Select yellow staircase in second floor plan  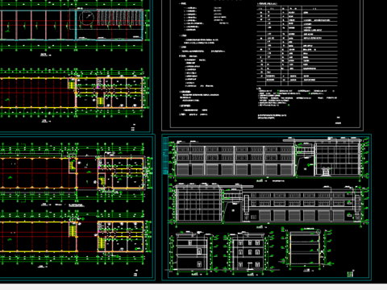pyautogui.click(x=72, y=85)
